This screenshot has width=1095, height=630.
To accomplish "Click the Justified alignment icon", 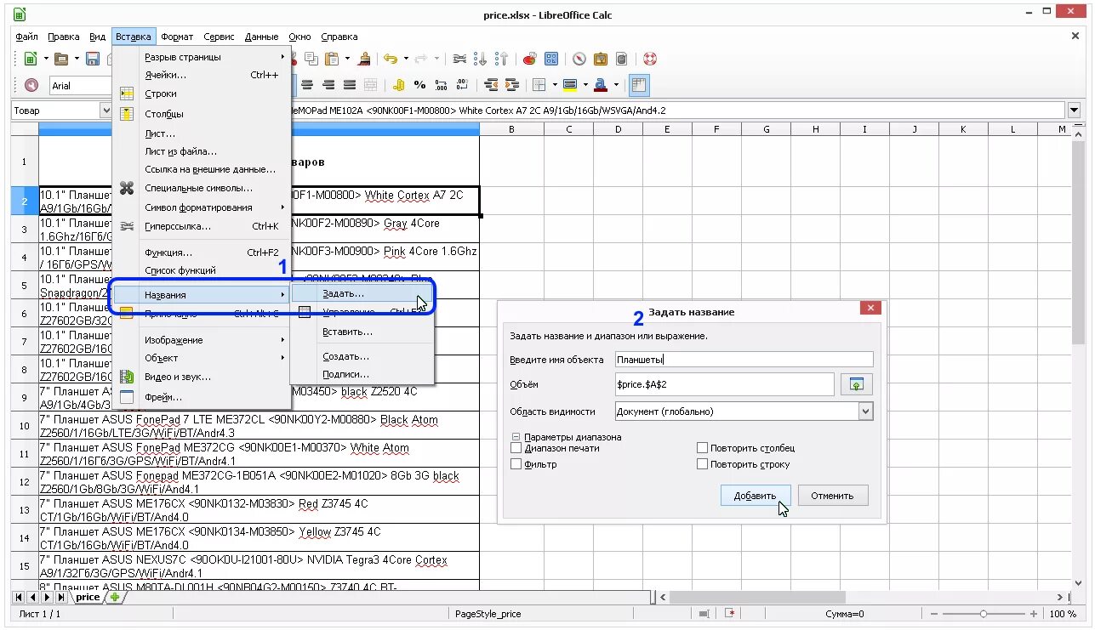I will (x=350, y=85).
